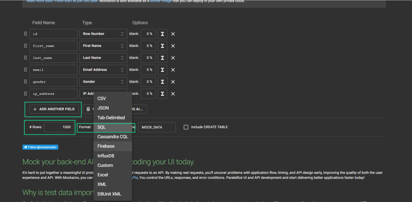Viewport: 412px width, 202px height.
Task: Choose CSV from format list
Action: point(113,99)
